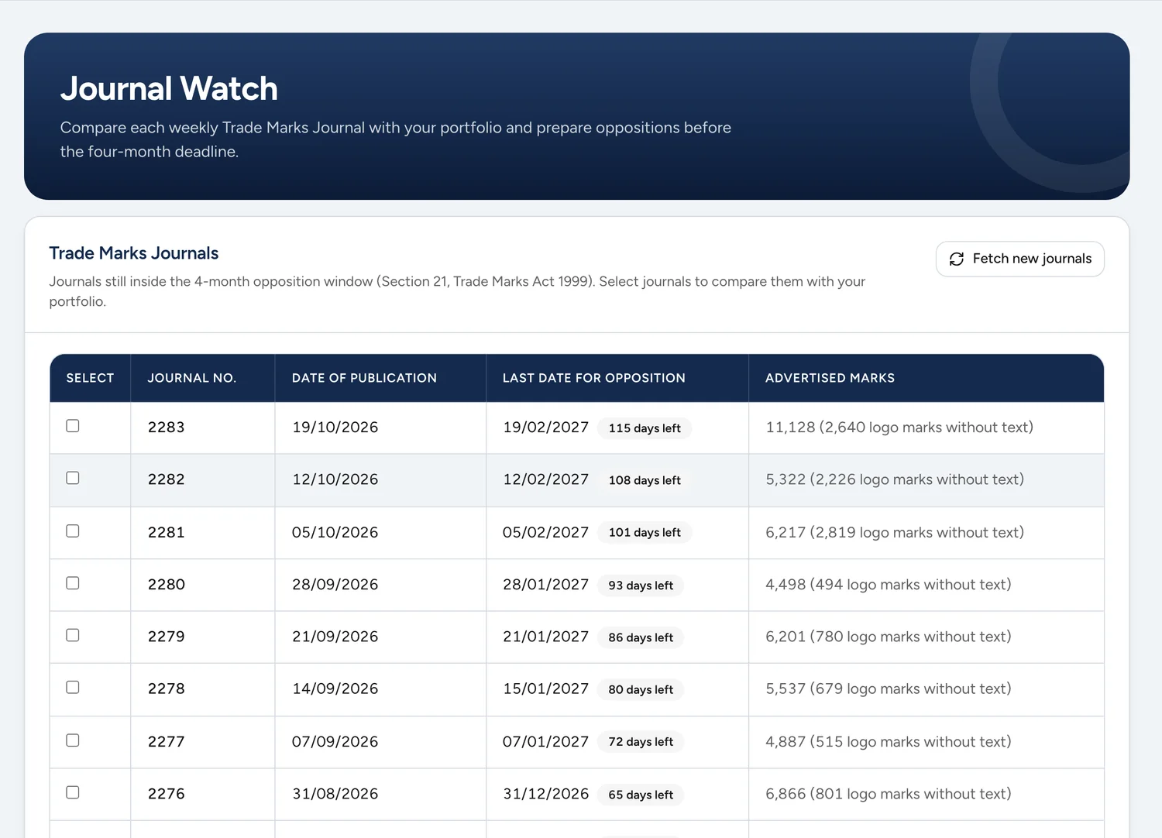Viewport: 1162px width, 838px height.
Task: Click the 72 days left badge
Action: click(641, 742)
